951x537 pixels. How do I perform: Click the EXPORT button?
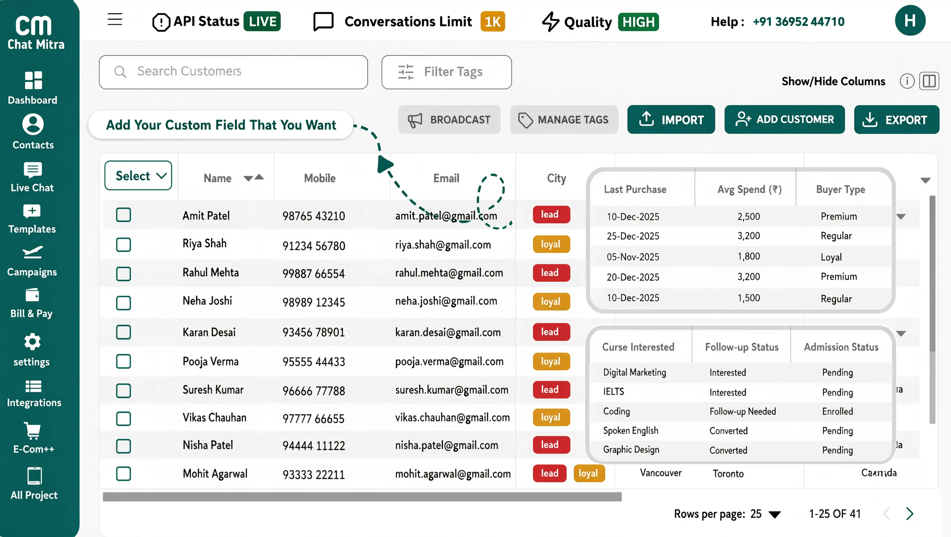coord(897,120)
